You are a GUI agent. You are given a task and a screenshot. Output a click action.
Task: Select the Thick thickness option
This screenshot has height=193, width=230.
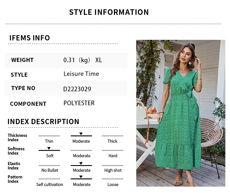coord(112,141)
